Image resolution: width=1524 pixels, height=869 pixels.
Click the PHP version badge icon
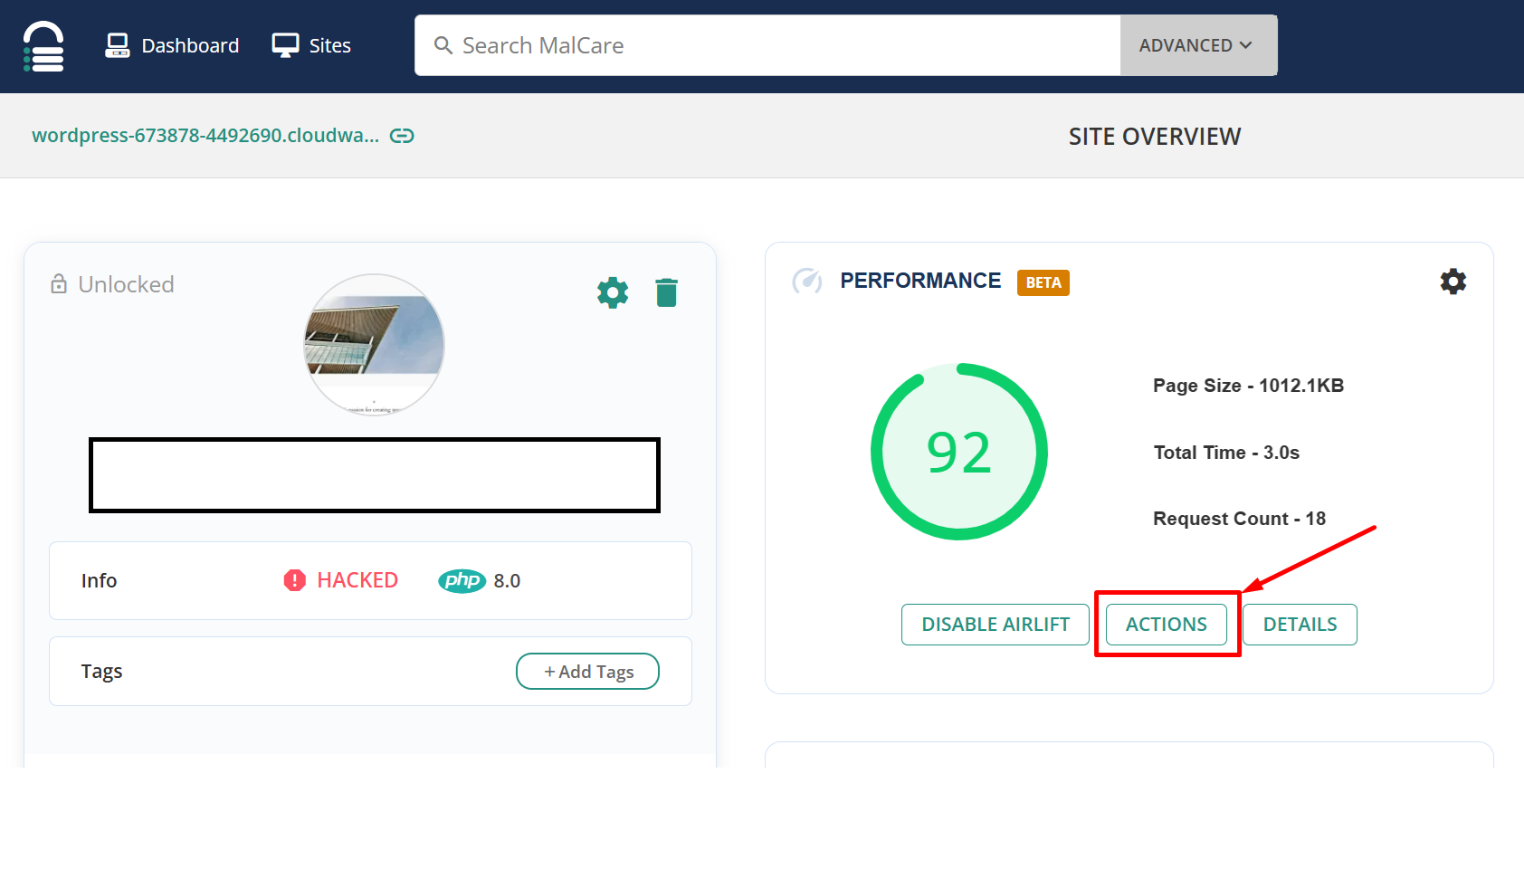462,580
